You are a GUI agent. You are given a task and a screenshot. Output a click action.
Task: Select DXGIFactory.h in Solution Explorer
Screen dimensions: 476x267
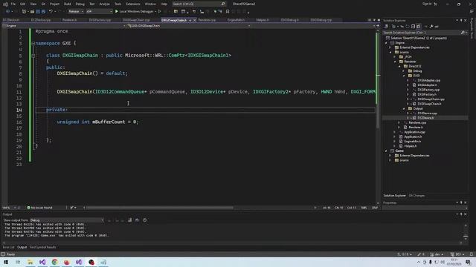click(x=427, y=94)
